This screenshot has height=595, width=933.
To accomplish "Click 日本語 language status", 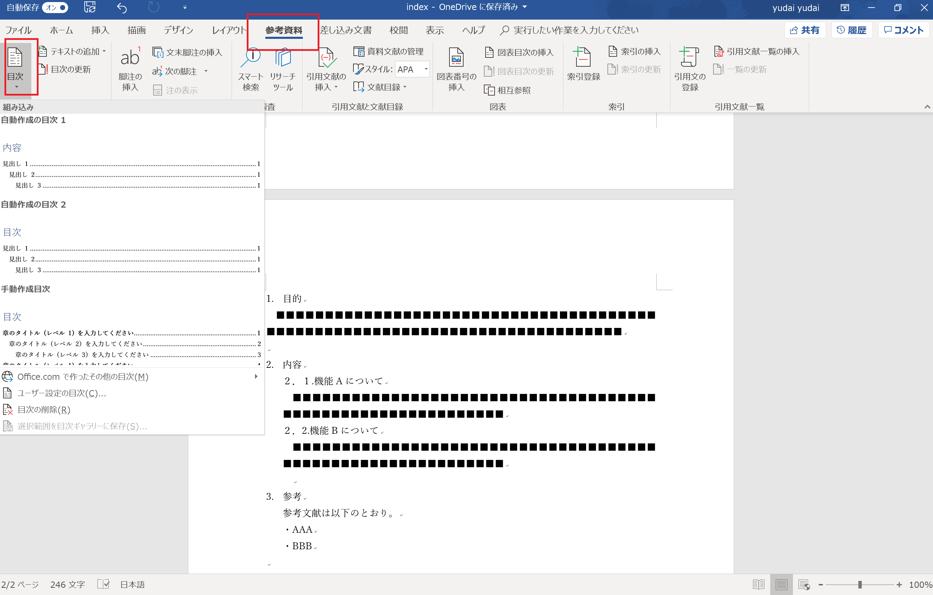I will [132, 585].
